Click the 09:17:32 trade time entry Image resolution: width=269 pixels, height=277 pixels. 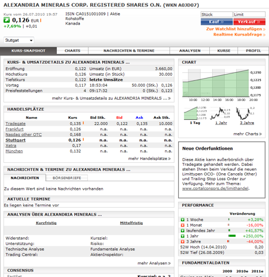point(98,91)
